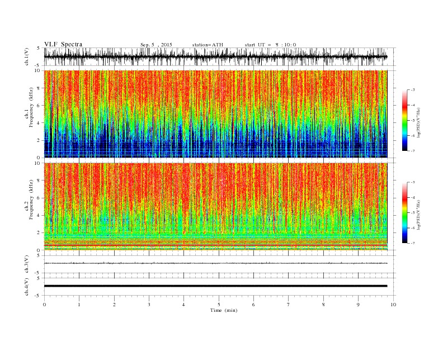This screenshot has width=443, height=342.
Task: Click the time-axis tick label '9'
Action: 358,305
